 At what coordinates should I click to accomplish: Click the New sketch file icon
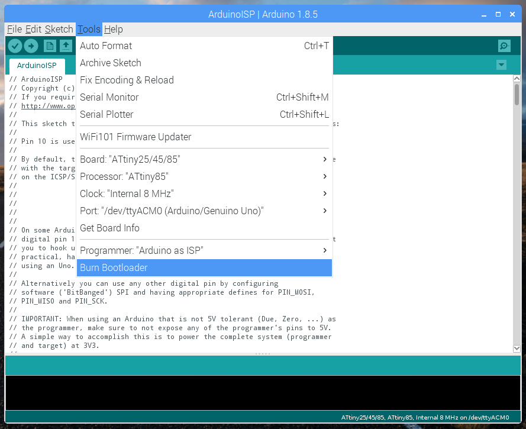click(x=50, y=46)
